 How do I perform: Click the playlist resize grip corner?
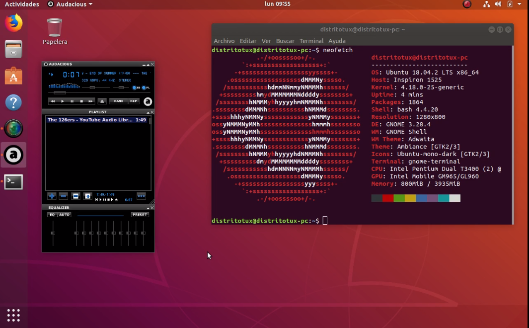pos(152,201)
